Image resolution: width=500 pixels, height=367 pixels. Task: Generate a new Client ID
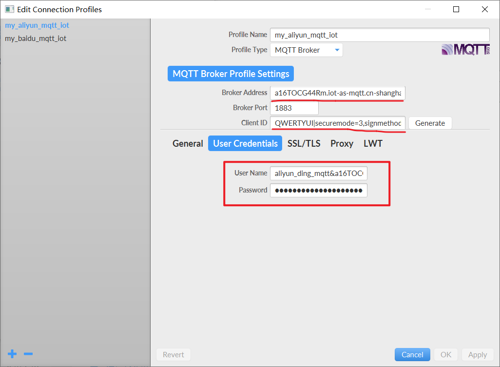click(430, 123)
